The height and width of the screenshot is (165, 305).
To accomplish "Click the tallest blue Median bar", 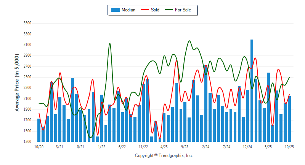I will [x=252, y=90].
